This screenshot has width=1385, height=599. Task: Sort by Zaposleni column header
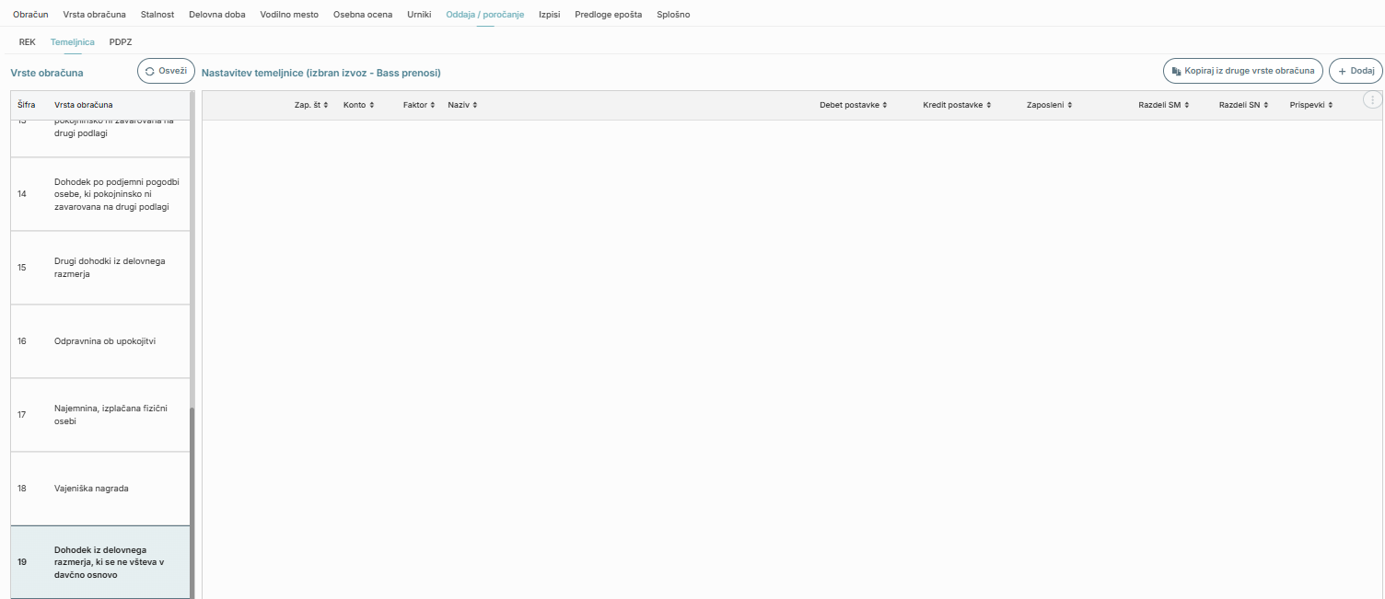(1049, 106)
